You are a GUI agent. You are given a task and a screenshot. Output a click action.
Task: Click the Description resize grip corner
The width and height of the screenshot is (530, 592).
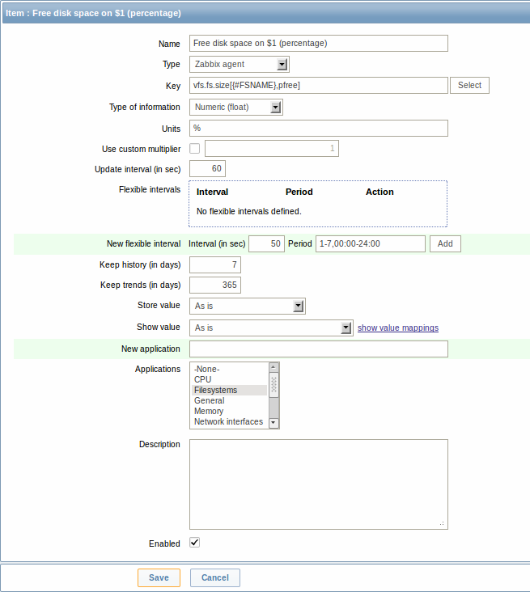442,524
